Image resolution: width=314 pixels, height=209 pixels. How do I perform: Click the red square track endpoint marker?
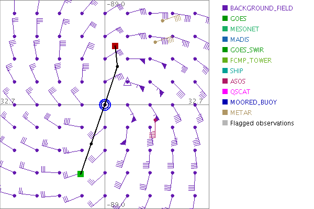(x=116, y=47)
